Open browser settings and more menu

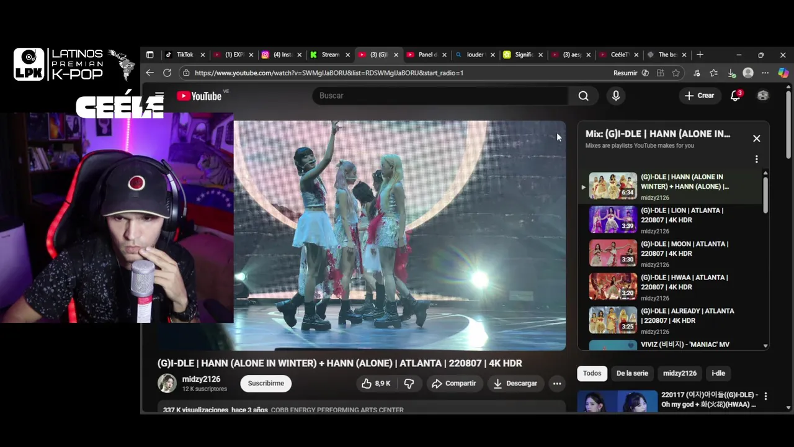(x=765, y=73)
